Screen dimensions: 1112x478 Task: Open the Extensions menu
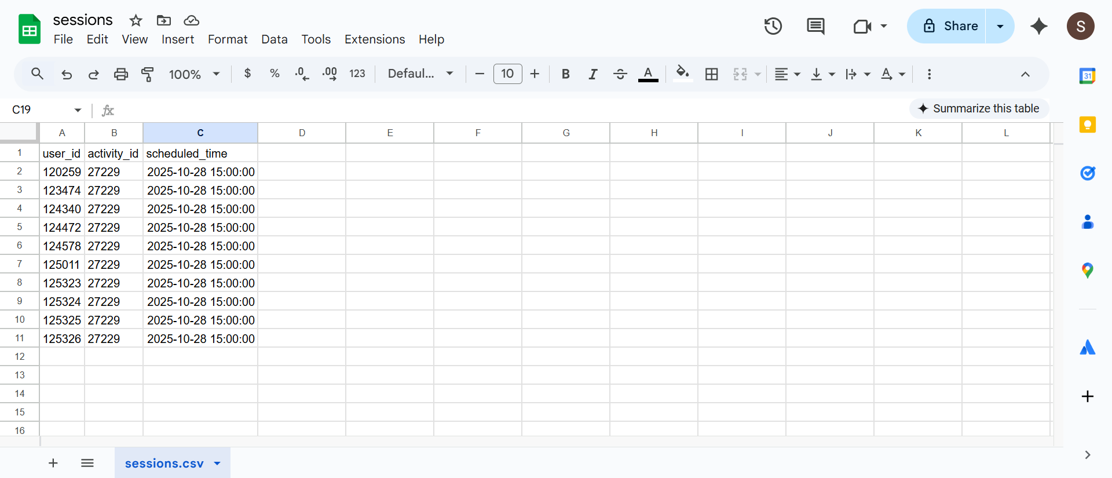pos(374,39)
